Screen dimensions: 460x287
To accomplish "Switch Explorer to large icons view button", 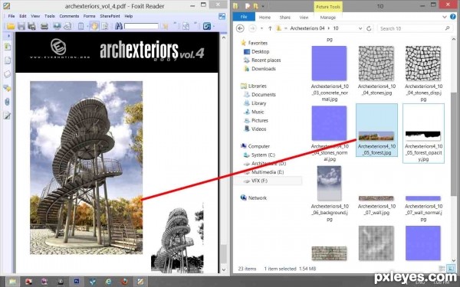I will 450,269.
